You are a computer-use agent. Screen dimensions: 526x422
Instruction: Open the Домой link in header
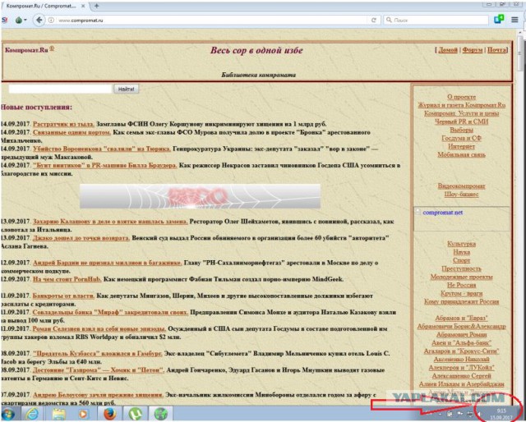[x=448, y=50]
